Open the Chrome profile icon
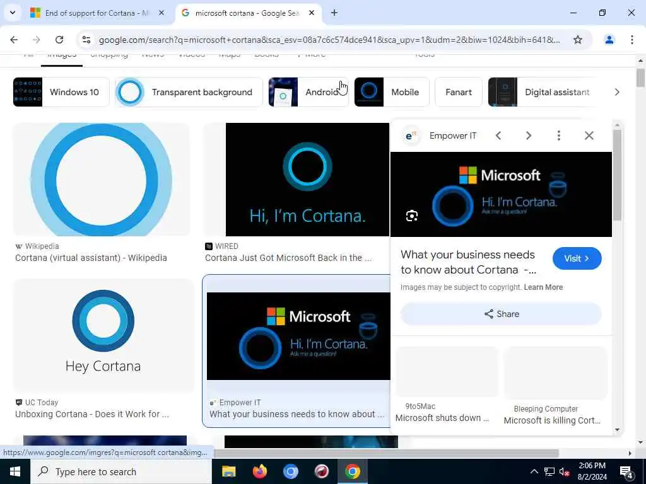This screenshot has height=484, width=646. point(609,40)
